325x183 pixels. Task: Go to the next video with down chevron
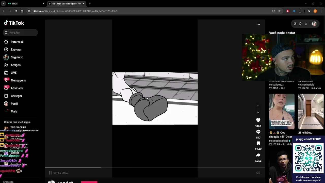258,112
